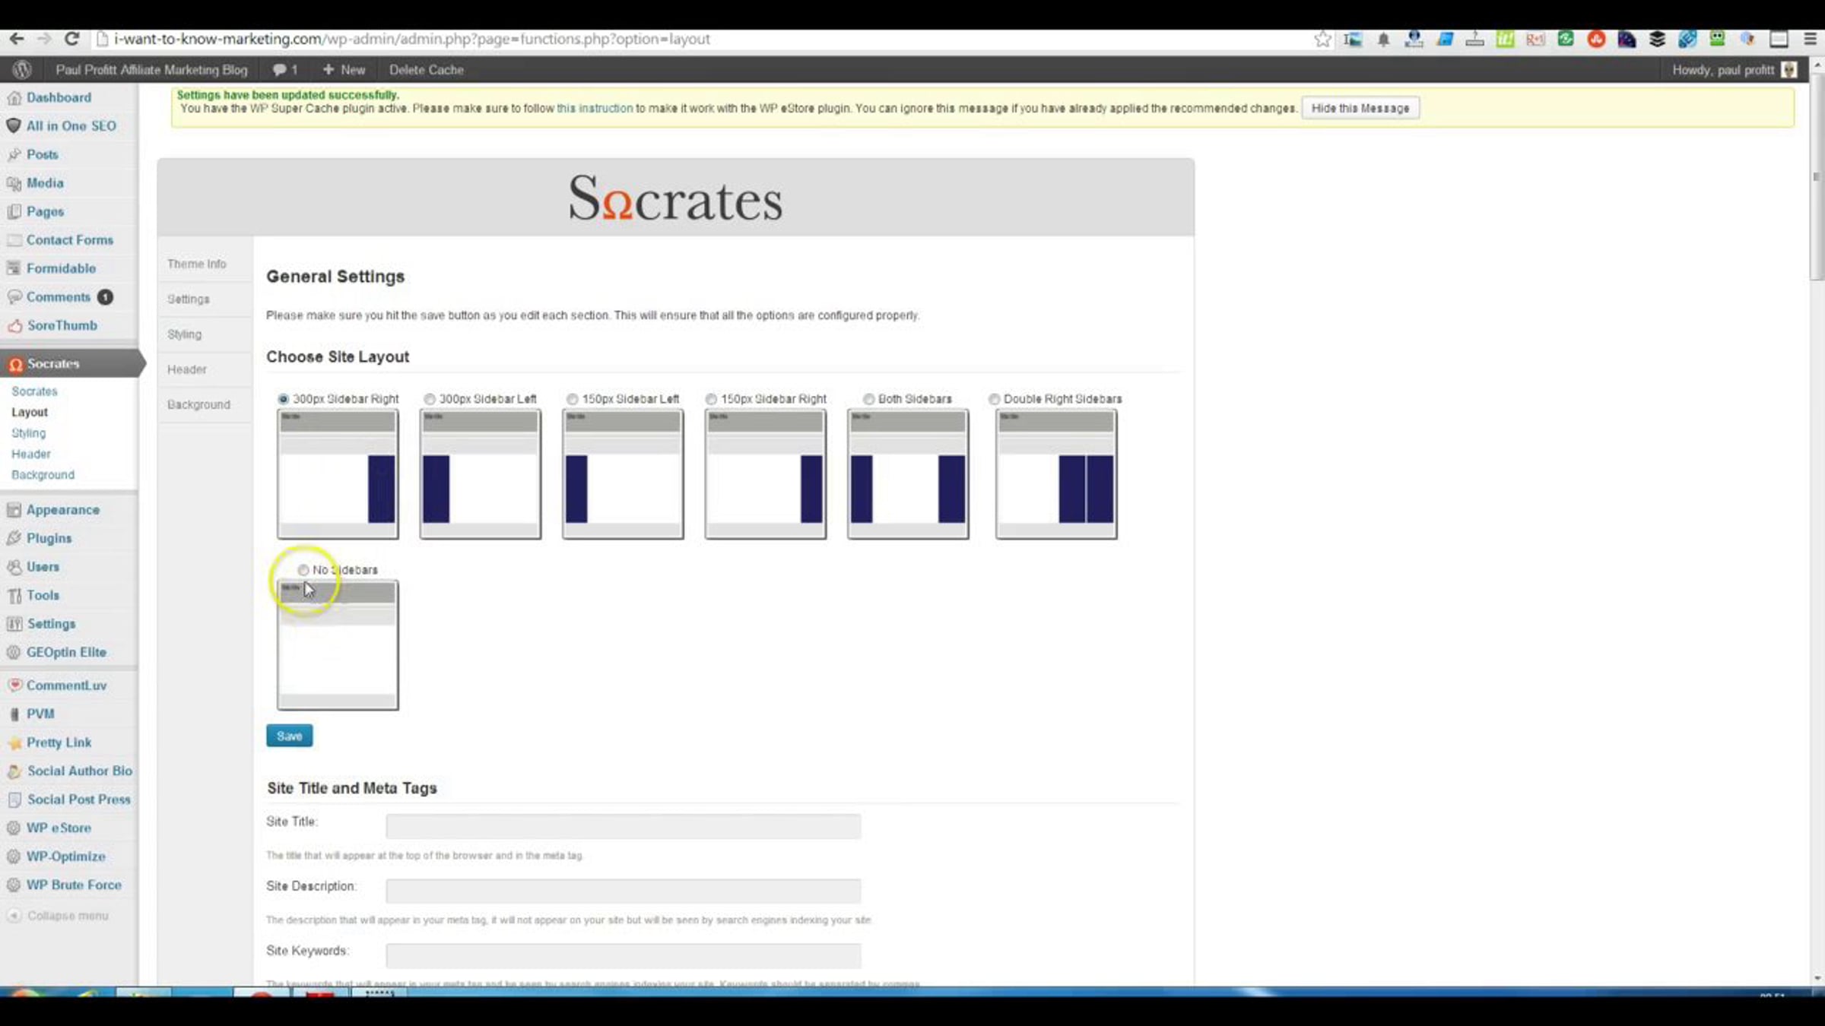Viewport: 1825px width, 1026px height.
Task: Bookmark page using the star icon
Action: tap(1322, 39)
